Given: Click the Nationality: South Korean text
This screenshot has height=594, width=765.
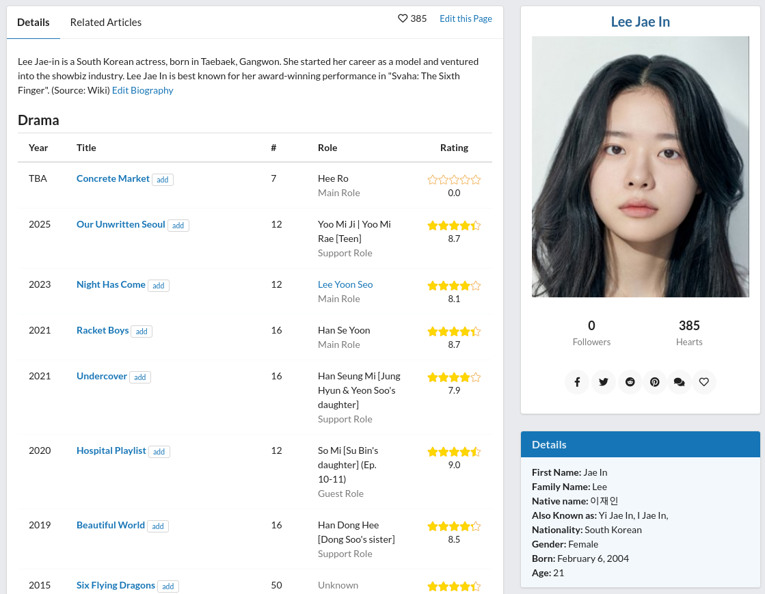Looking at the screenshot, I should [587, 530].
